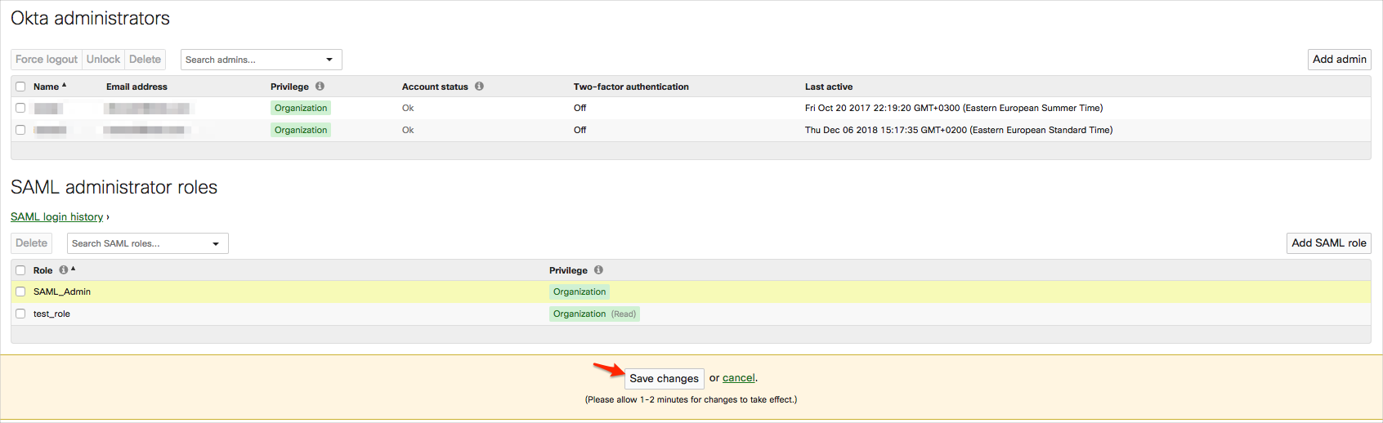Click the Role column info icon

tap(63, 270)
